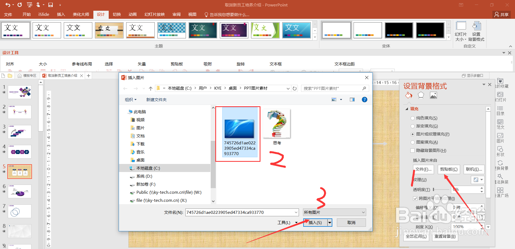The image size is (515, 249).
Task: Click the Save icon in the quick access toolbar
Action: coord(51,5)
